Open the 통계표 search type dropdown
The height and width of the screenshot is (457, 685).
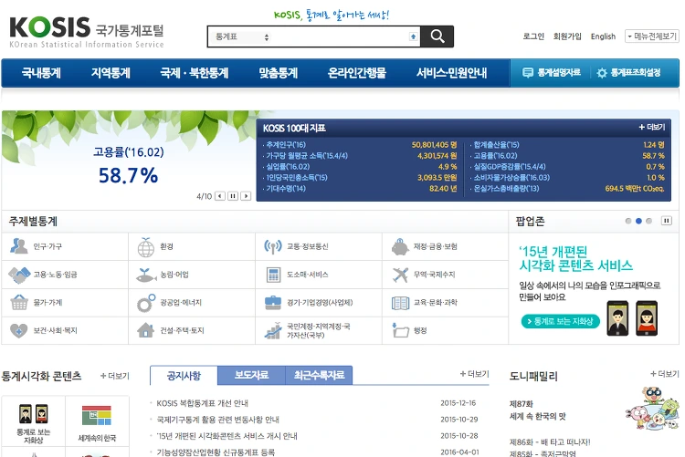[242, 36]
